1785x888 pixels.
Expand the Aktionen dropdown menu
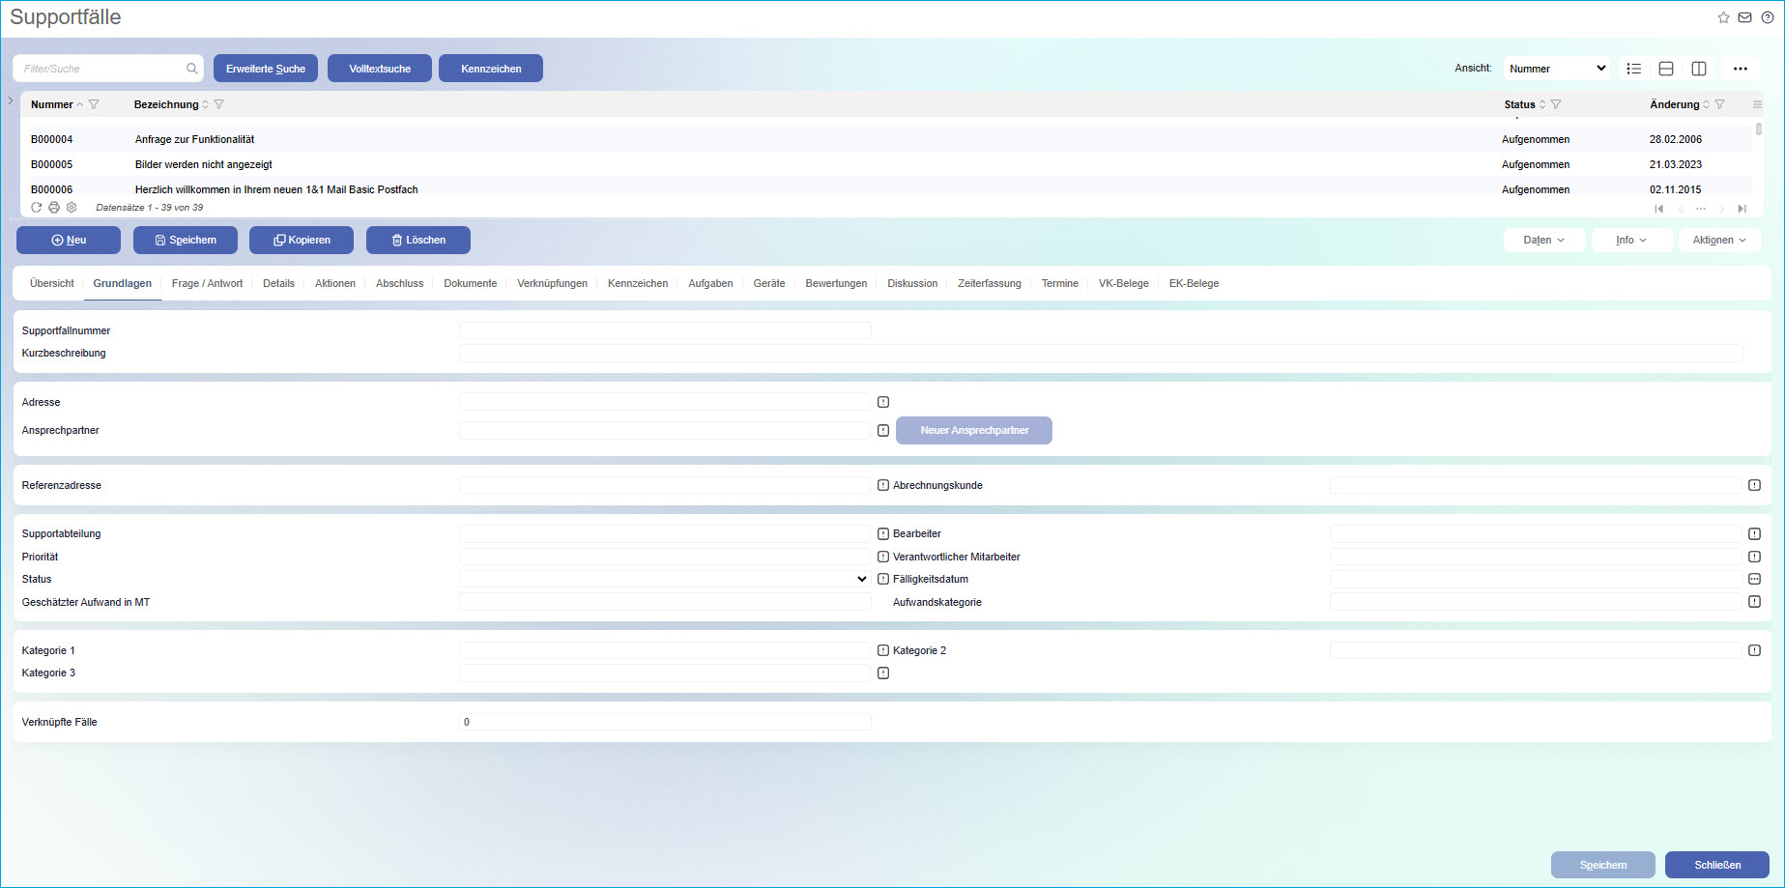[1719, 240]
